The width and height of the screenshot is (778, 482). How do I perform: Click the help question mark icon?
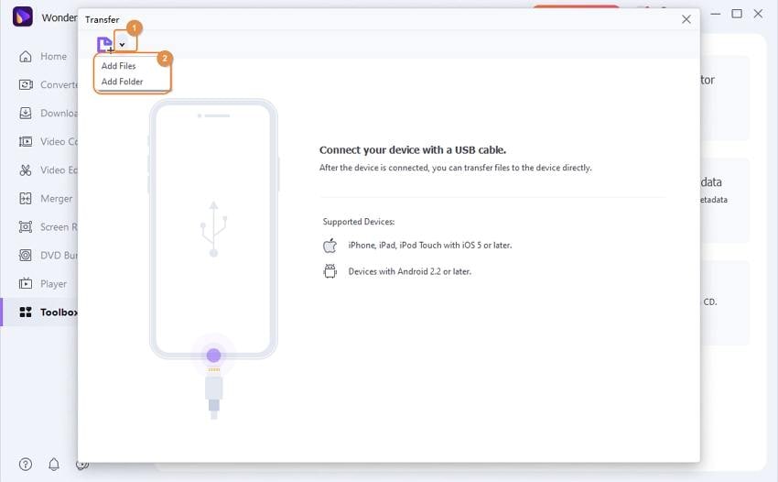click(x=26, y=465)
